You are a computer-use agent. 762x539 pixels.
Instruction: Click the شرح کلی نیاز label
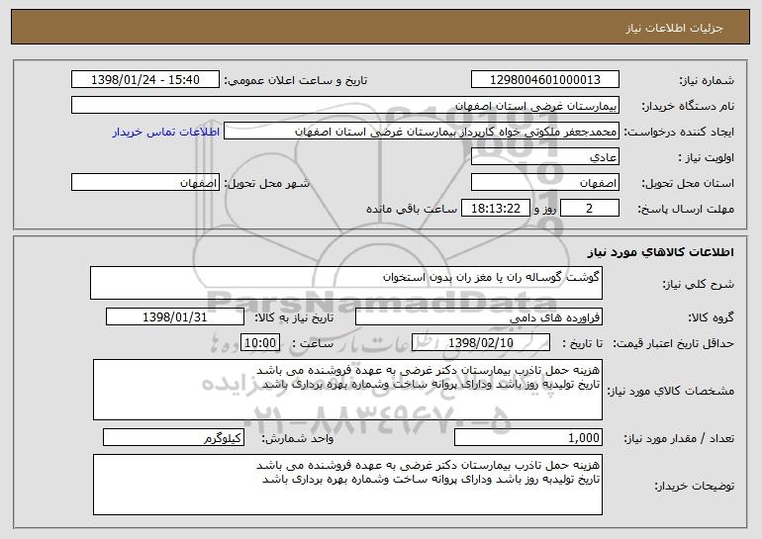pos(699,284)
